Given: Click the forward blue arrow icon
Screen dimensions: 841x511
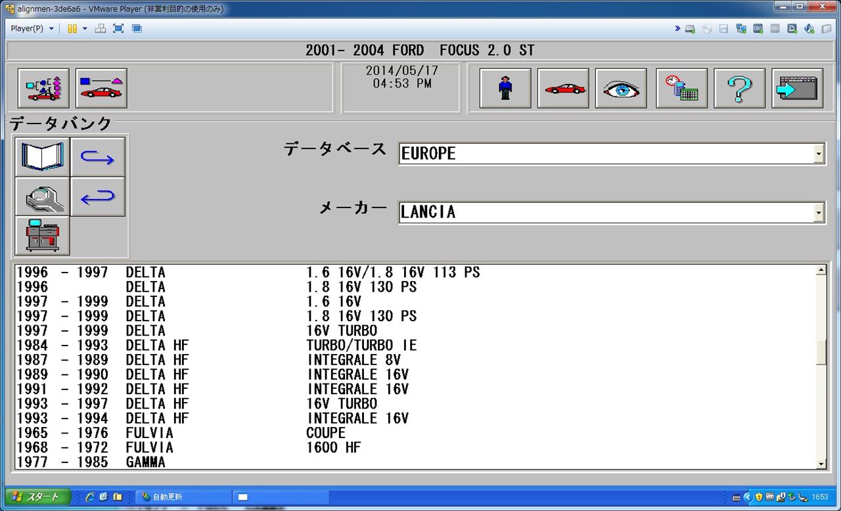Looking at the screenshot, I should tap(98, 157).
